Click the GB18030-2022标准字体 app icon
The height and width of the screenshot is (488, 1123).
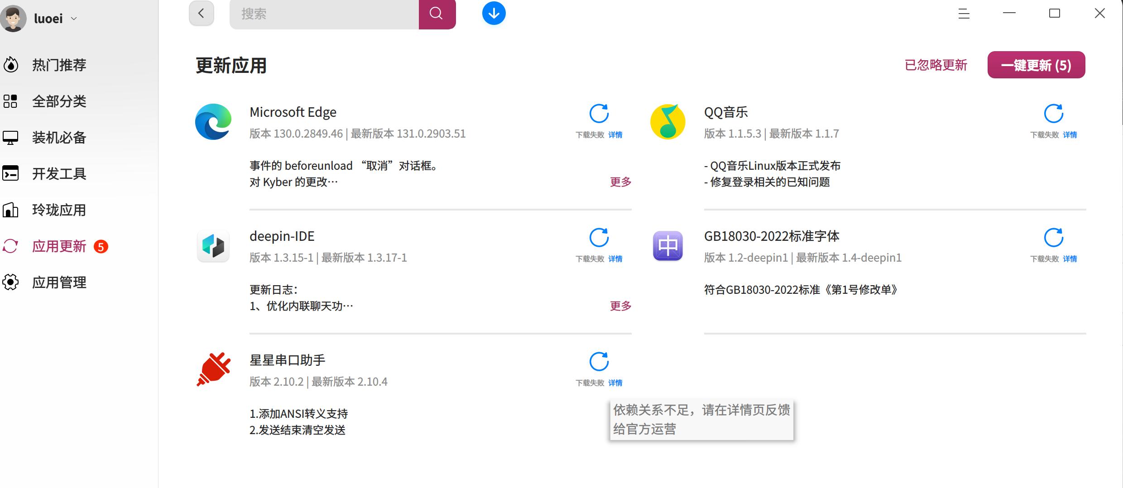(x=668, y=246)
